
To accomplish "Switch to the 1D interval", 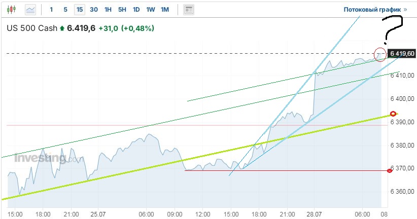I will (x=136, y=9).
